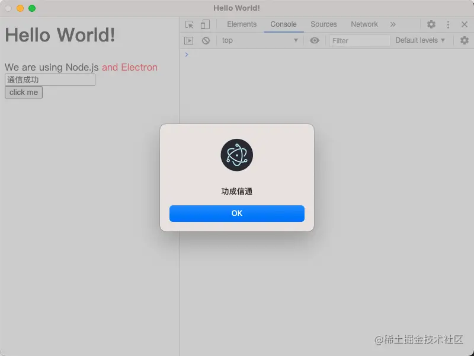The width and height of the screenshot is (474, 356).
Task: Open the DevTools three-dot customize menu
Action: point(448,24)
